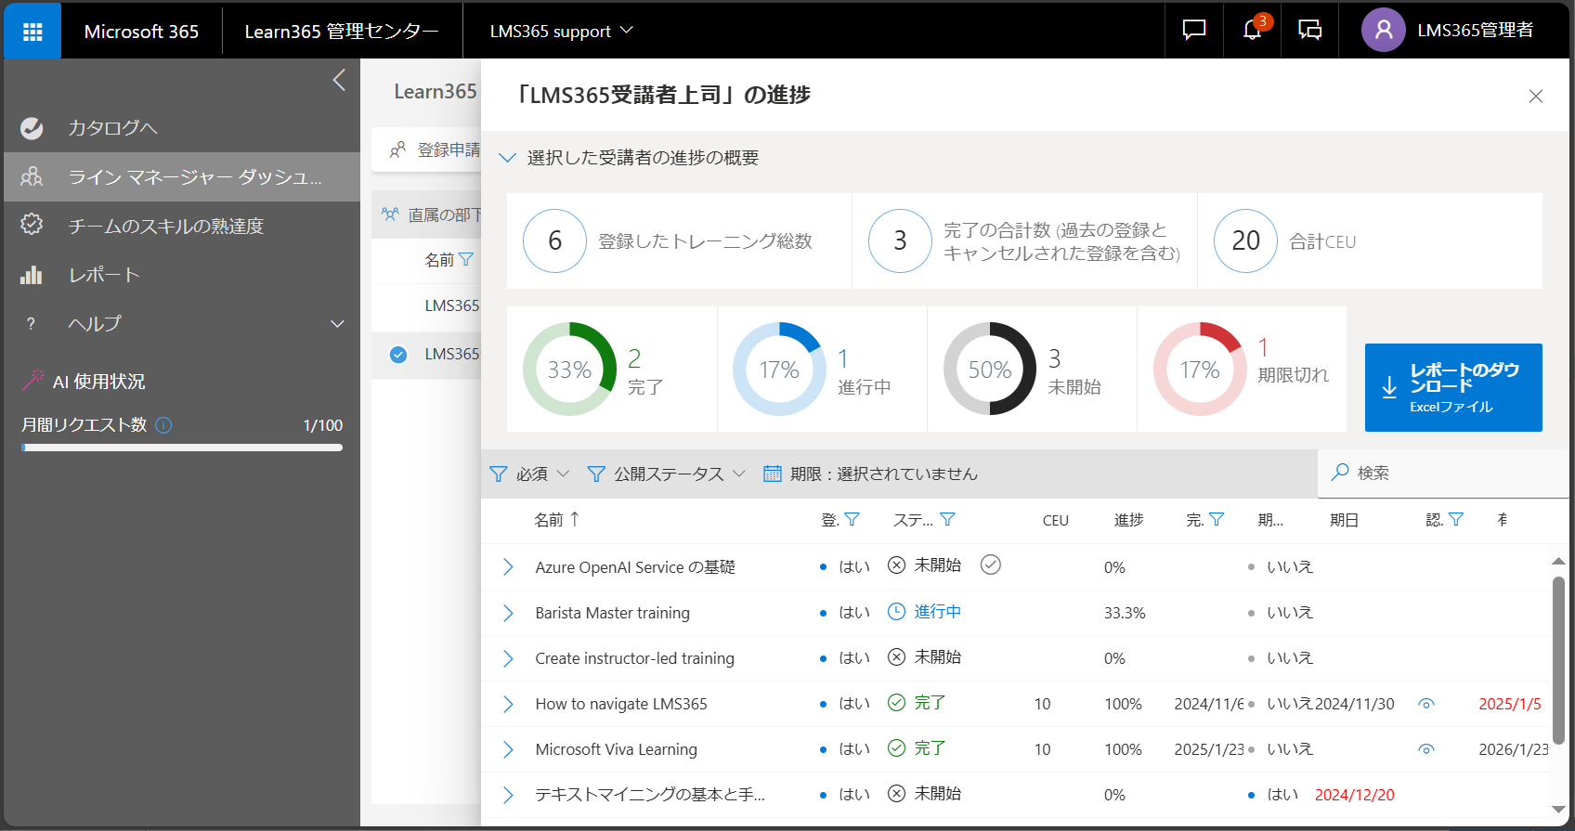
Task: Expand Create instructor-led training row
Action: point(508,658)
